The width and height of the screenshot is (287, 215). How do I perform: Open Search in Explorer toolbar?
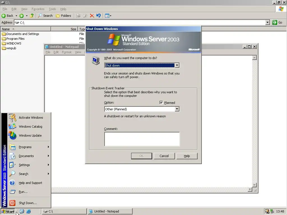pos(45,16)
